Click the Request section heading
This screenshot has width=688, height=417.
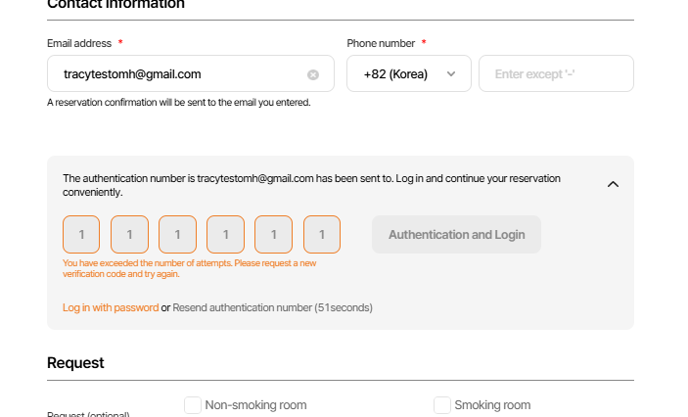pos(75,363)
